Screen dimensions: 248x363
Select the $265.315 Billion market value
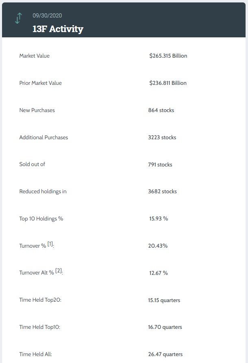(x=168, y=56)
